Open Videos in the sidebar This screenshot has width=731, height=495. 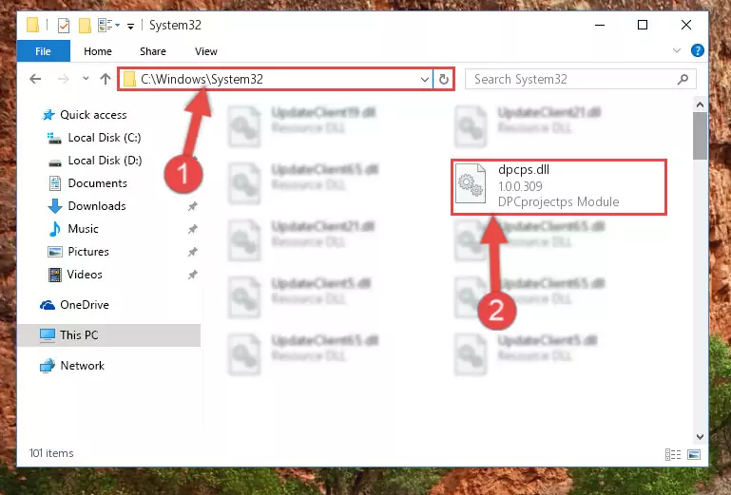click(85, 275)
